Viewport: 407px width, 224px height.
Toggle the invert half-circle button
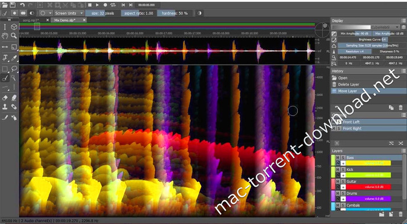(x=200, y=13)
